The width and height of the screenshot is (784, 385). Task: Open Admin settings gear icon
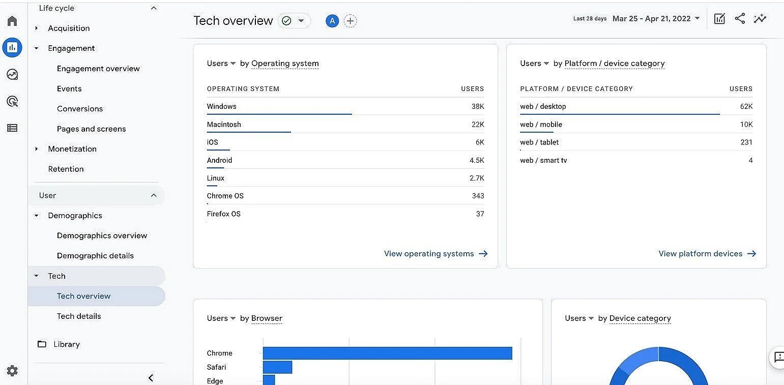(12, 371)
